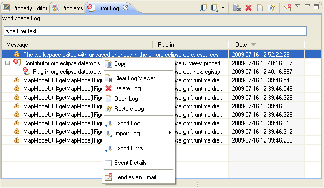
Task: Open the Import Log... submenu arrow
Action: [x=170, y=133]
